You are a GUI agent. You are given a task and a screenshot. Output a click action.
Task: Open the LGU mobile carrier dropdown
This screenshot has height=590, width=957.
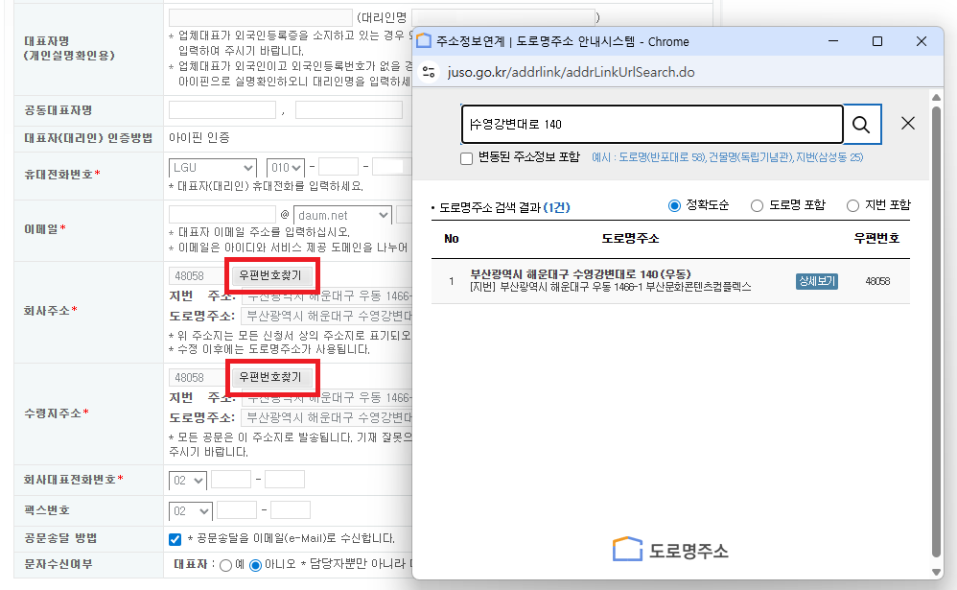212,168
